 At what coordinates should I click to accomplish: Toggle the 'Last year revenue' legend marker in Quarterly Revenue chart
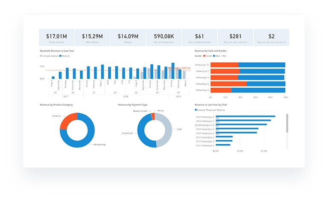tap(41, 56)
